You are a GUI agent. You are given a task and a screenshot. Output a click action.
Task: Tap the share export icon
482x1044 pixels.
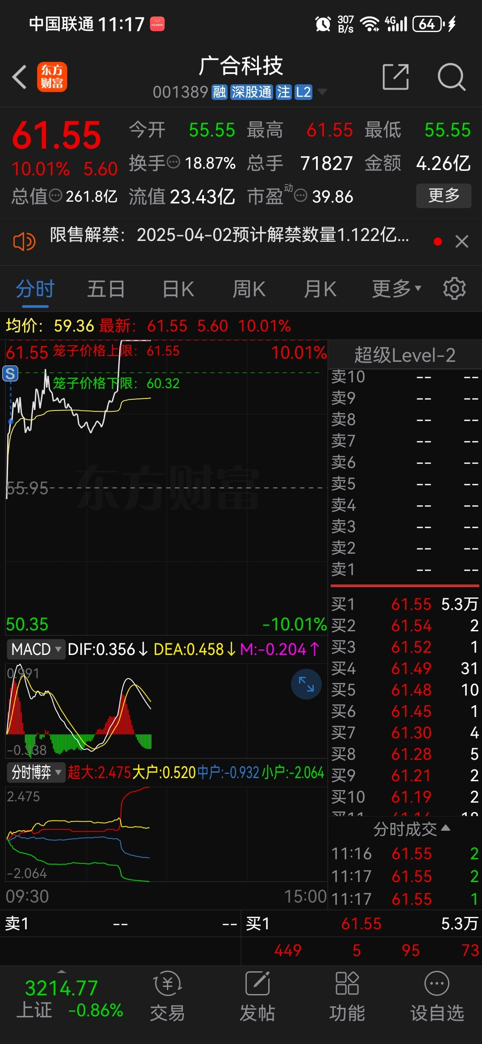(396, 77)
